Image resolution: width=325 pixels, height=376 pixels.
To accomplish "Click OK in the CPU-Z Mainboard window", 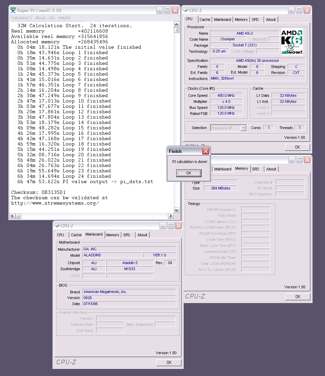I will (169, 362).
